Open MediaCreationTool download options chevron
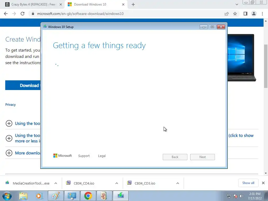268x201 pixels. click(56, 183)
